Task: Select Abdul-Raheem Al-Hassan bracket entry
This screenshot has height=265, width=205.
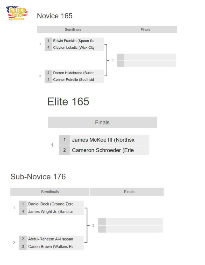Action: pyautogui.click(x=51, y=239)
